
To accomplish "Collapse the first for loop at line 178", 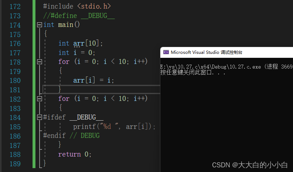I will coord(40,62).
